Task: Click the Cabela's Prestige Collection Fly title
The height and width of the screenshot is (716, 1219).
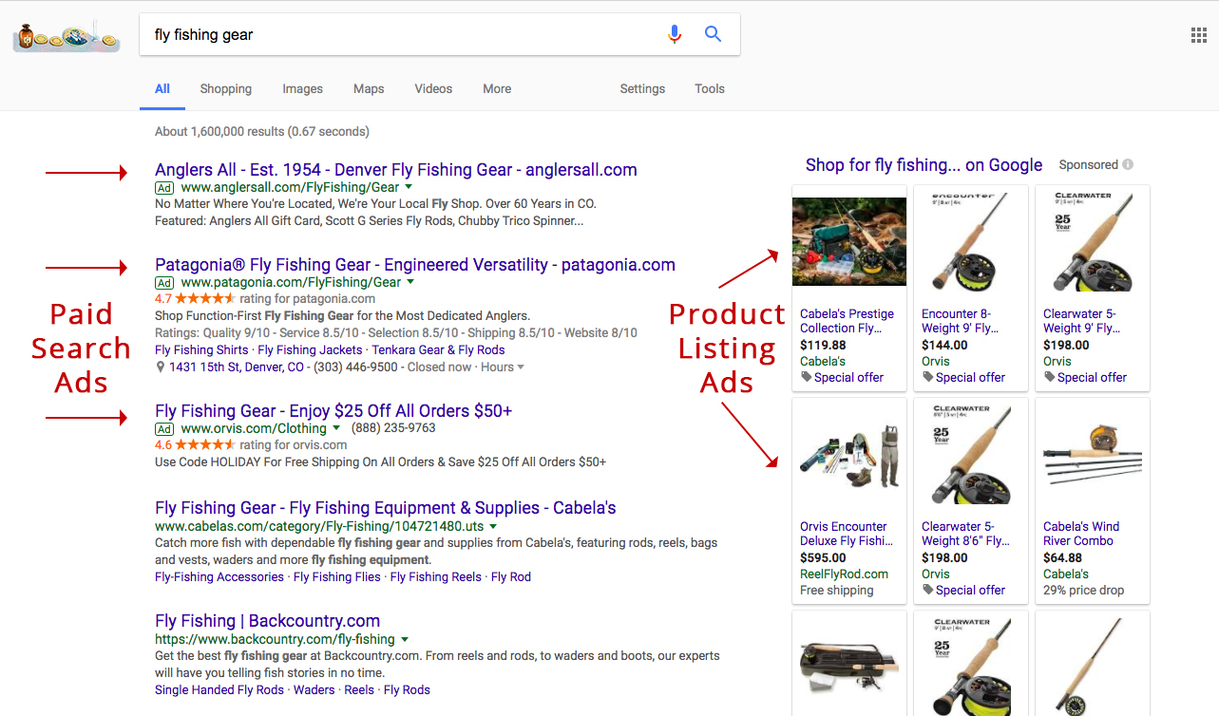Action: pos(848,321)
